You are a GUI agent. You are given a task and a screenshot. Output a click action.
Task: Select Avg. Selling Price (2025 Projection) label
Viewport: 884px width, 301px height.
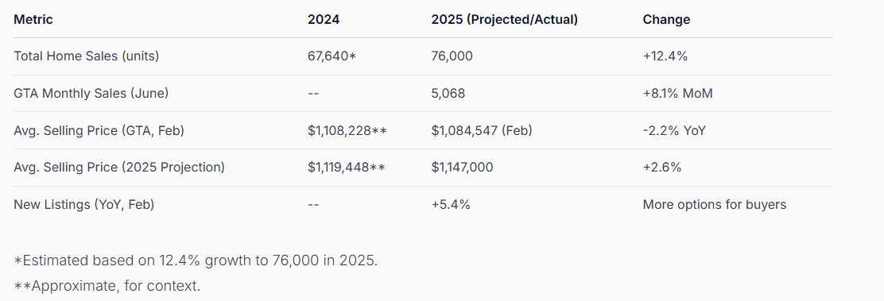119,168
